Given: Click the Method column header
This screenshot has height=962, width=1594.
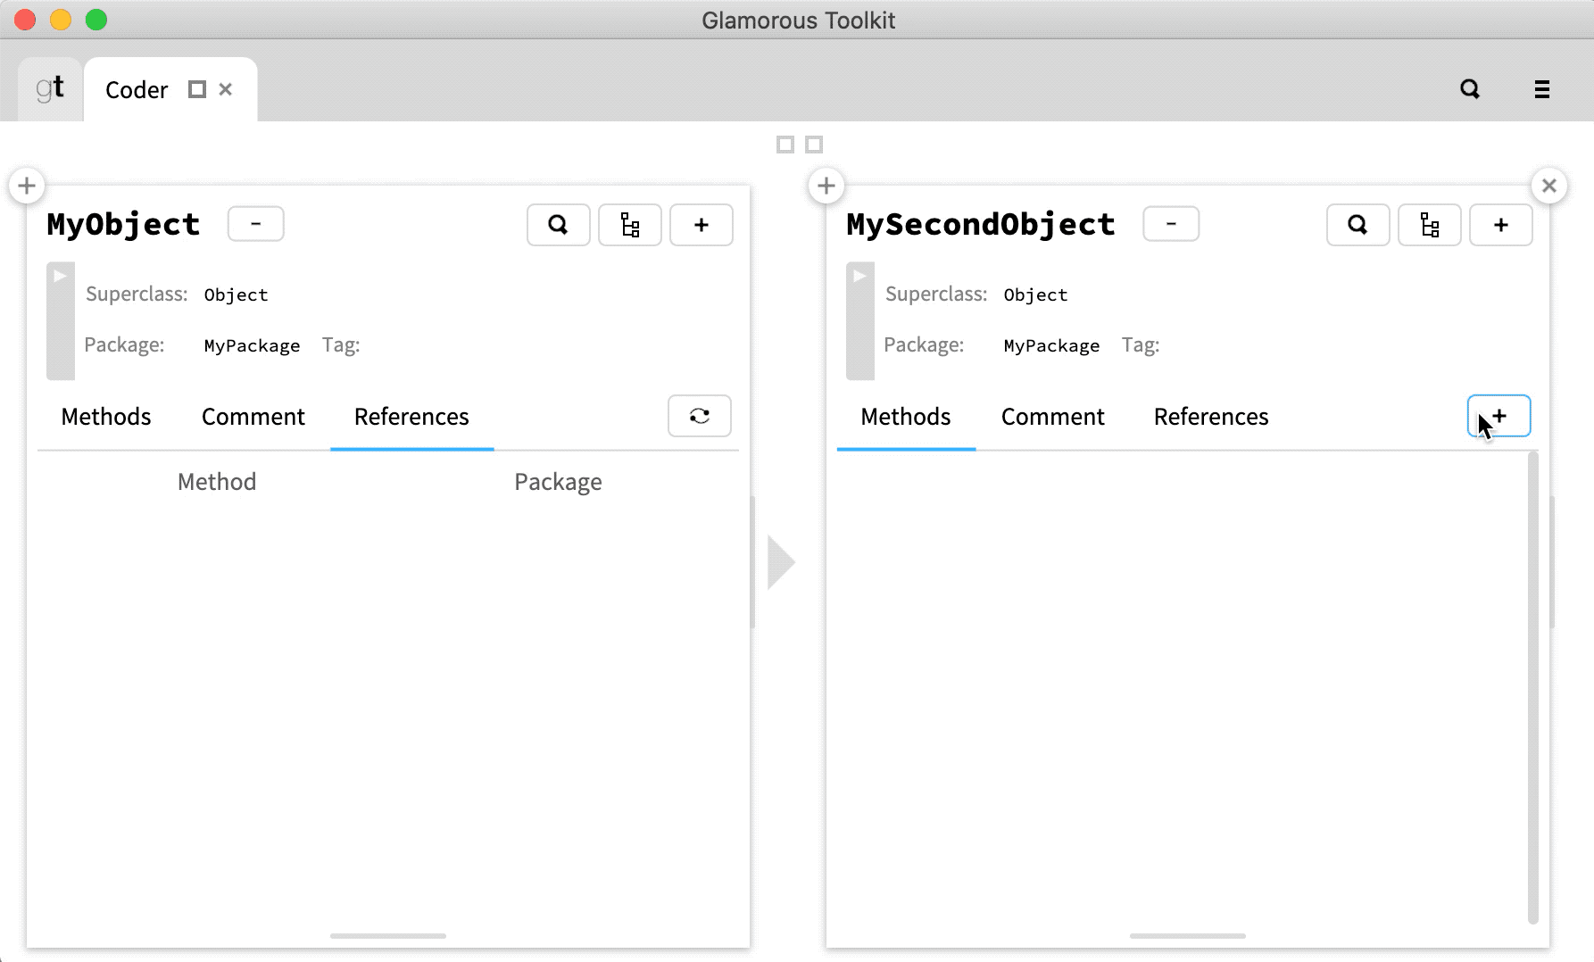Looking at the screenshot, I should pyautogui.click(x=217, y=482).
